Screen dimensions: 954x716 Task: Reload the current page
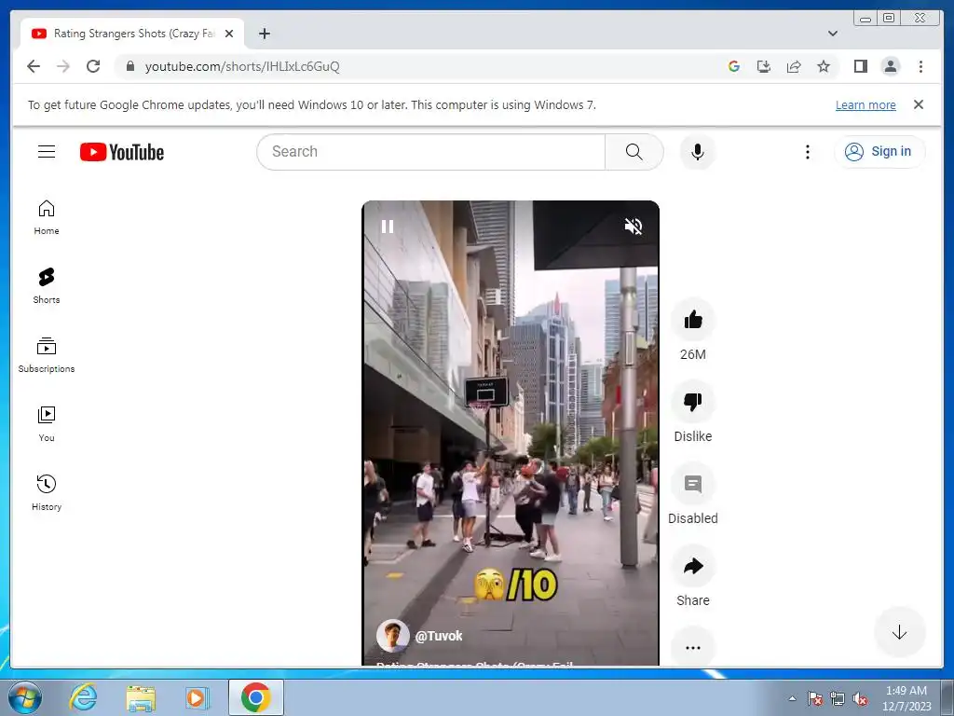tap(93, 66)
